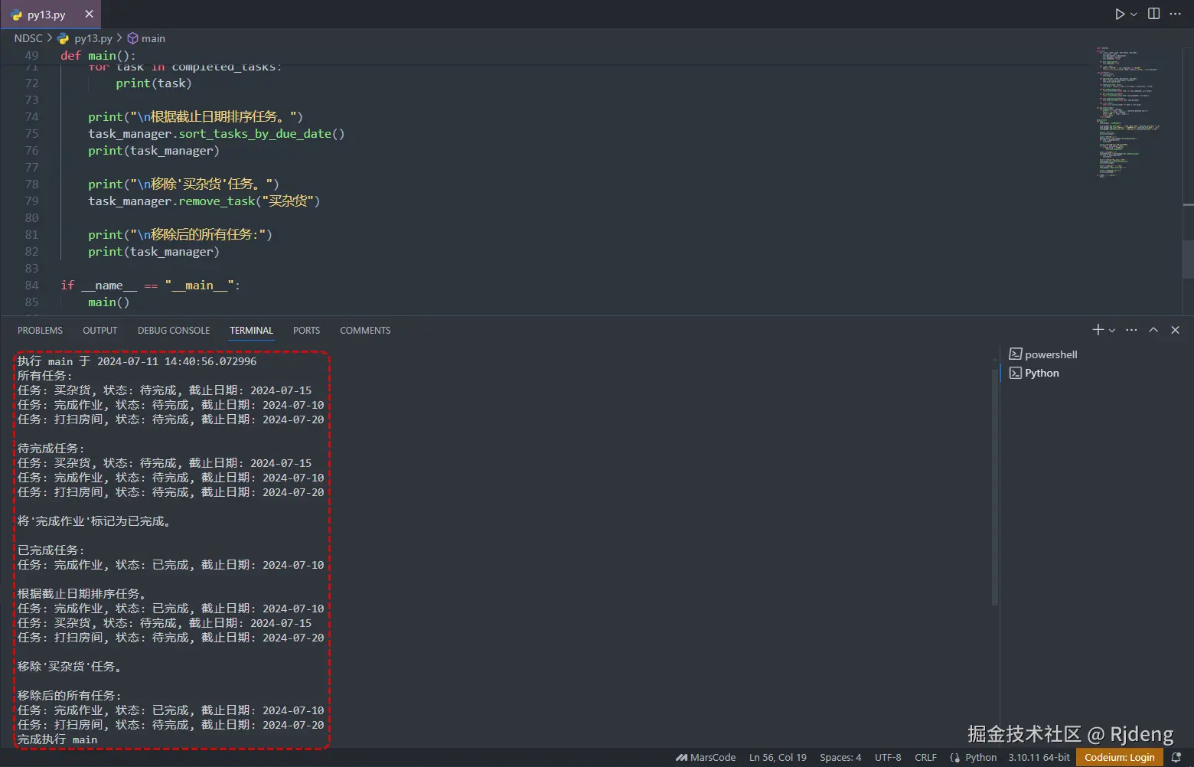Screen dimensions: 1194x767
Task: Select Python language mode in status bar
Action: pyautogui.click(x=980, y=758)
